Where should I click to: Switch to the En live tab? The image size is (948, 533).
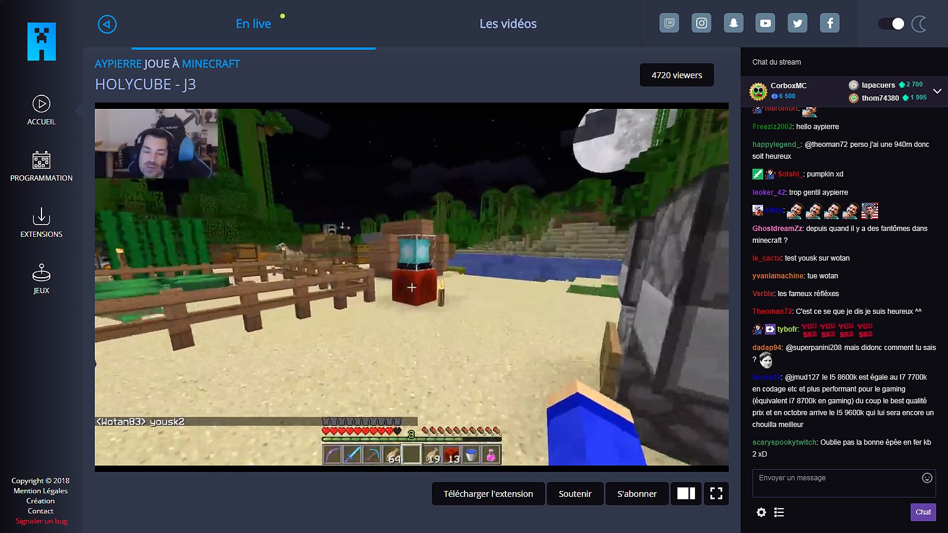tap(254, 24)
